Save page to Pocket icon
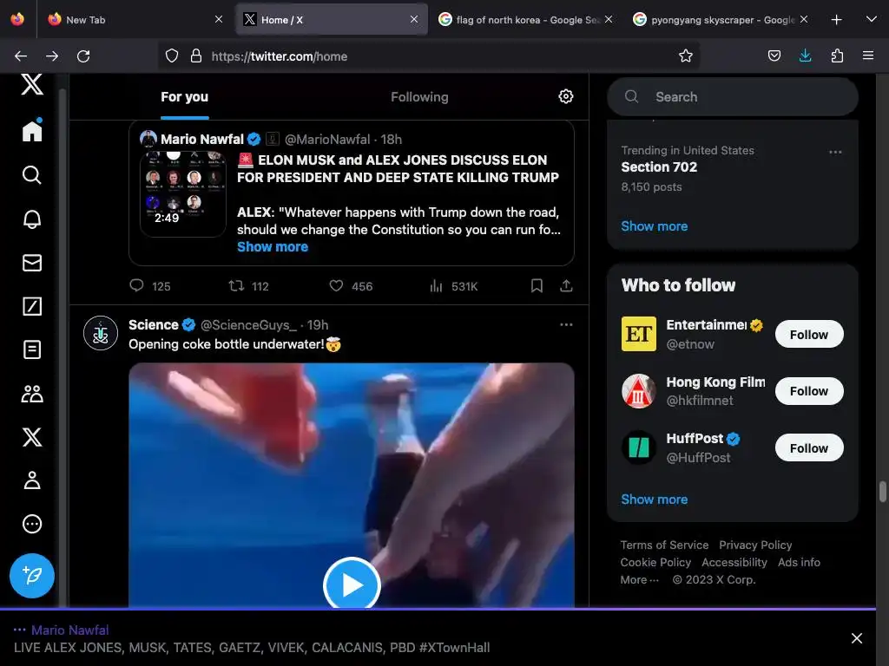The image size is (889, 666). [x=774, y=55]
